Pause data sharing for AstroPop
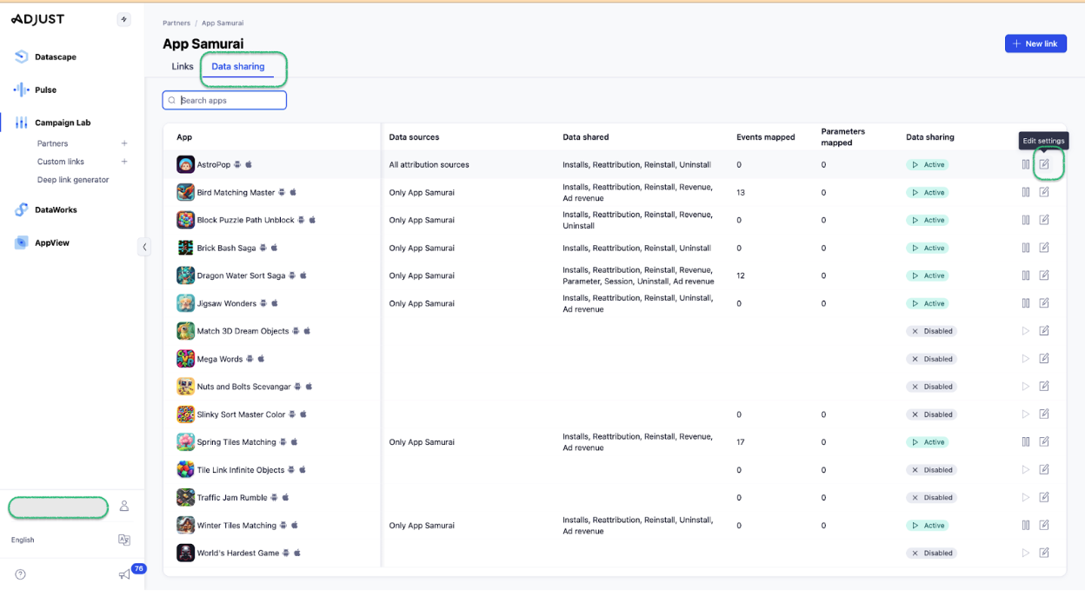 coord(1026,164)
